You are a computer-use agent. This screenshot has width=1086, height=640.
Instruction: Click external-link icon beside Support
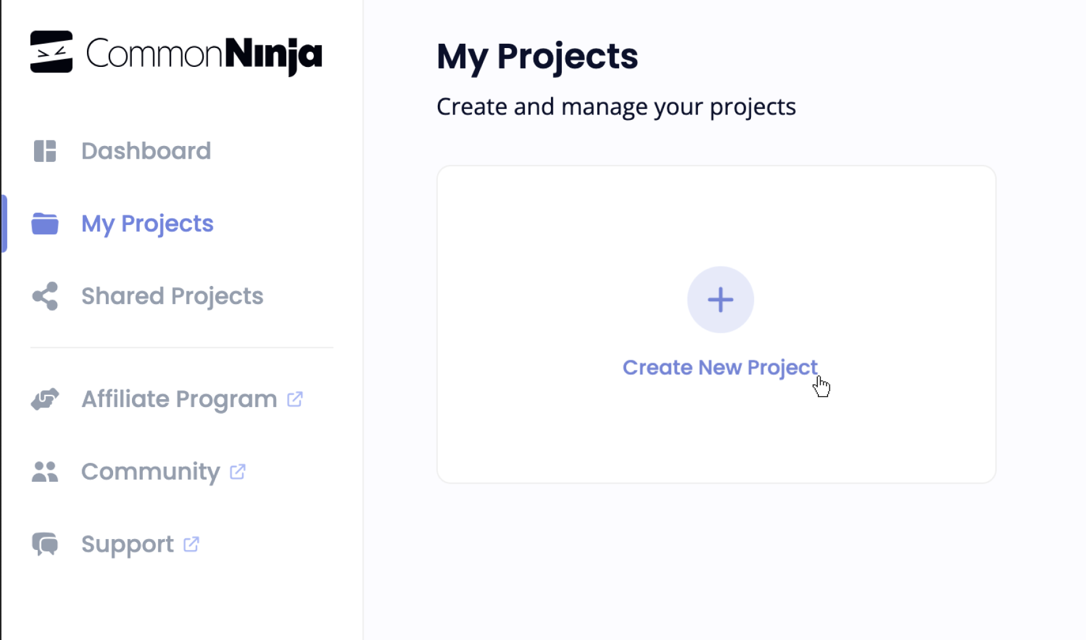tap(192, 544)
